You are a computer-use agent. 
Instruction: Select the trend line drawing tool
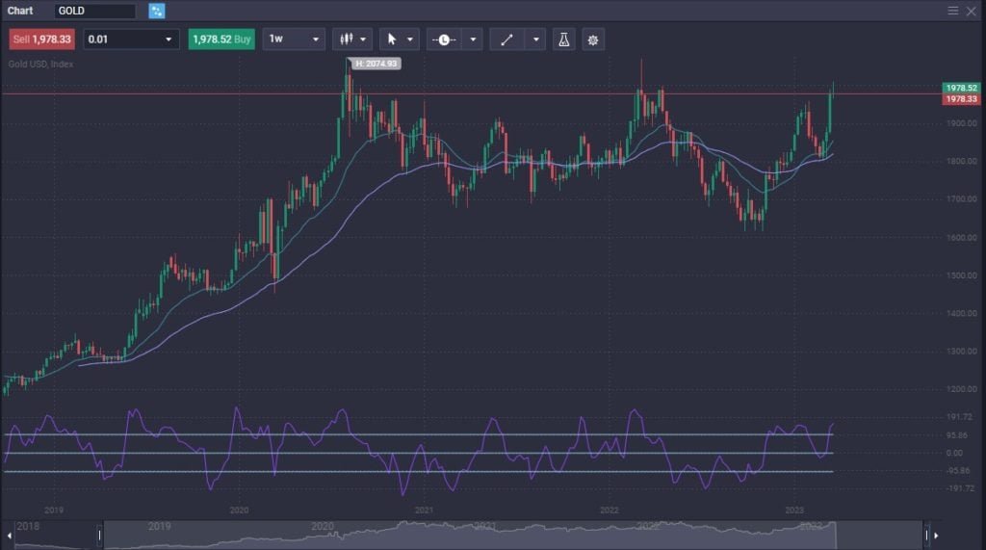point(507,39)
